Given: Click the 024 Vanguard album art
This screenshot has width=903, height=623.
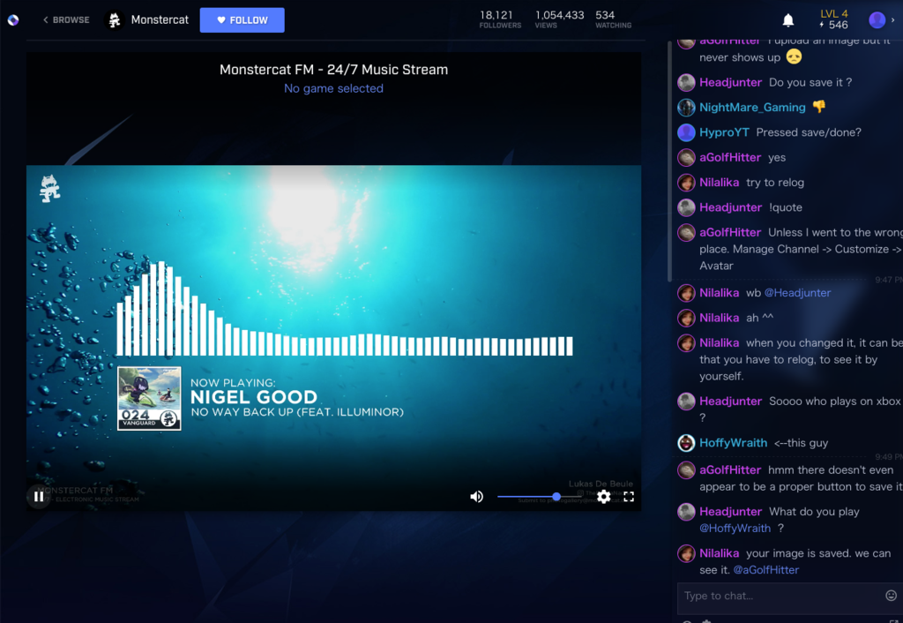Looking at the screenshot, I should click(x=149, y=398).
